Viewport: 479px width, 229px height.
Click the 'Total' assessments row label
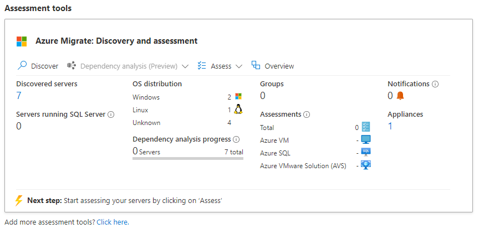pos(267,128)
